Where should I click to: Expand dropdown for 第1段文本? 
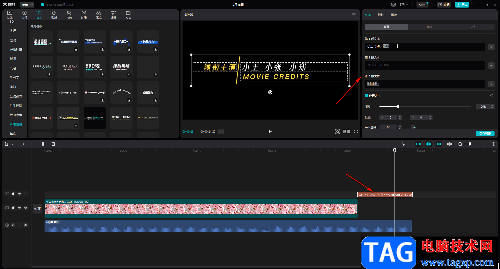click(x=491, y=47)
